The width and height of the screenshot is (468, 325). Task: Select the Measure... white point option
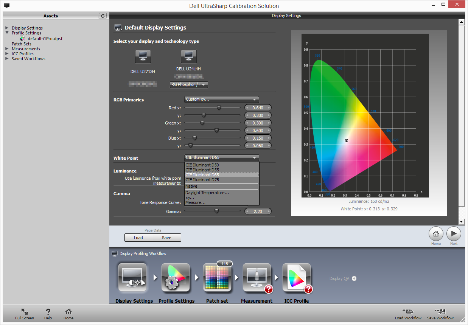pos(221,202)
